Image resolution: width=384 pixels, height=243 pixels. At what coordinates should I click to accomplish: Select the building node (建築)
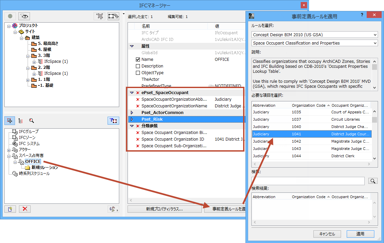(36, 38)
